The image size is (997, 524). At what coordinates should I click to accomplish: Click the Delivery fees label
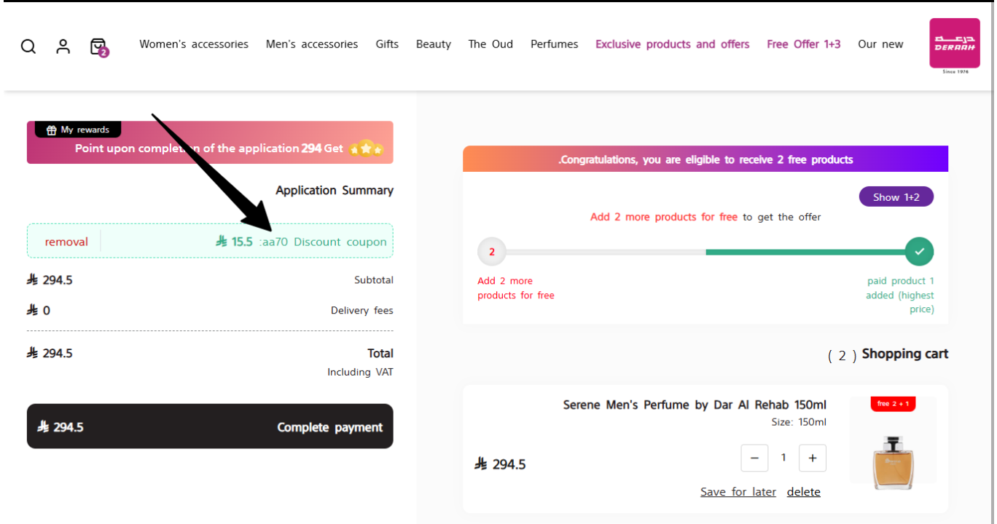coord(362,311)
